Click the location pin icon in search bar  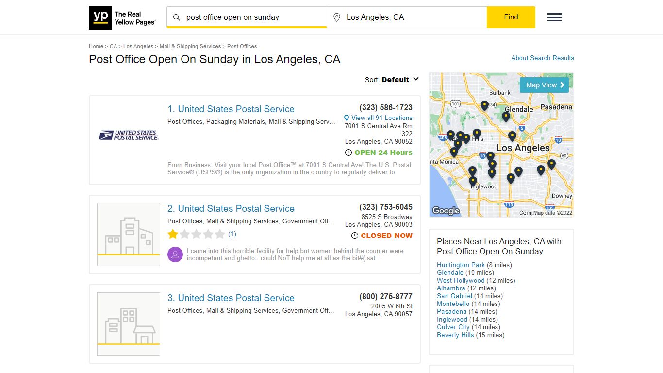coord(337,17)
